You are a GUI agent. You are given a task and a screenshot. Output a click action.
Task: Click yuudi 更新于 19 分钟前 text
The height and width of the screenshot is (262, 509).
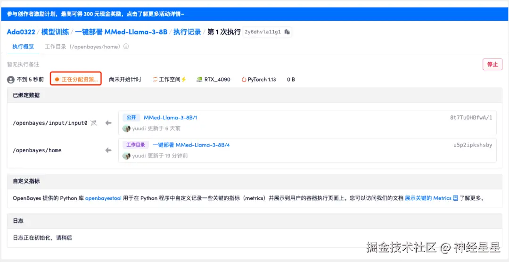[x=160, y=156]
